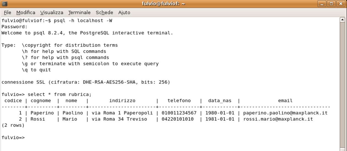Image resolution: width=347 pixels, height=151 pixels.
Task: Open the Schede menu
Action: point(104,13)
